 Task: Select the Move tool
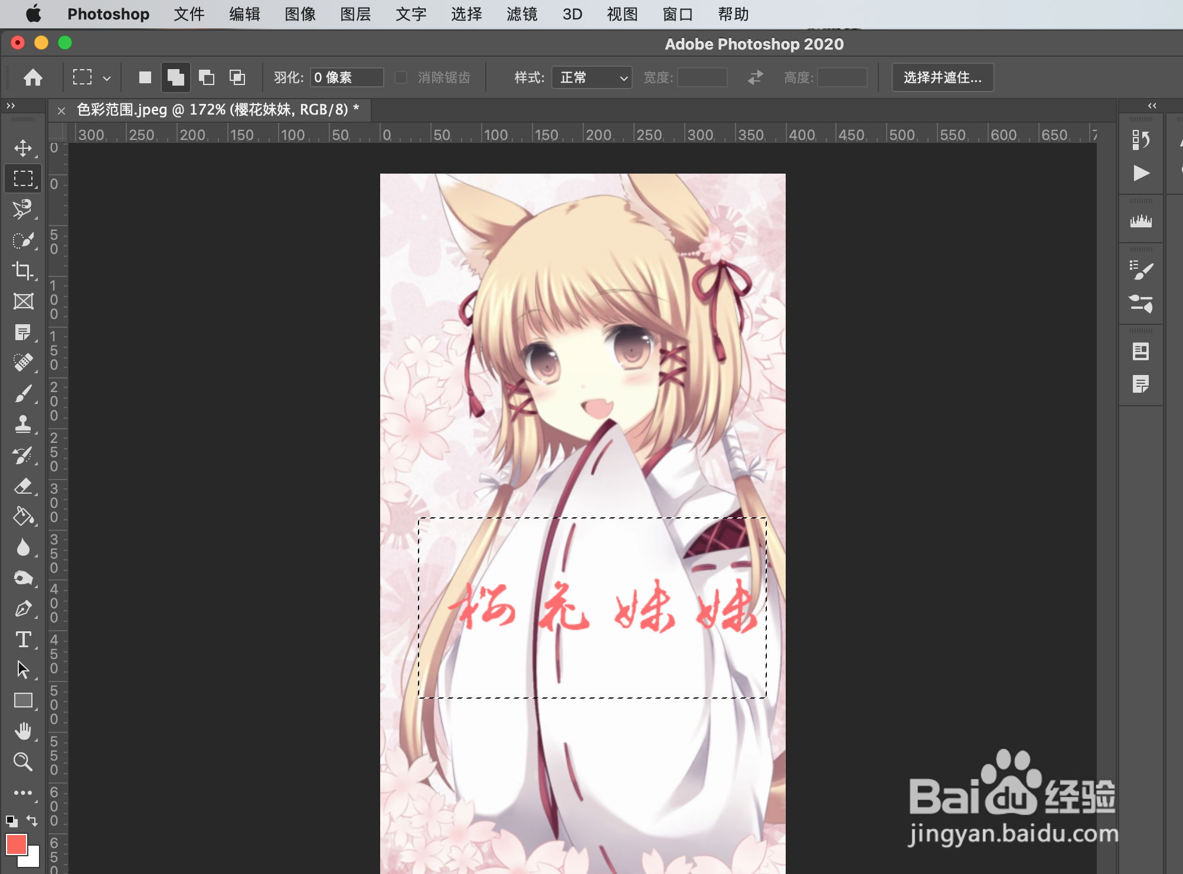[23, 148]
